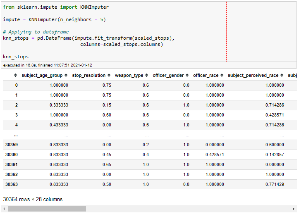Click the subject_age_group column header
The height and width of the screenshot is (214, 299).
point(42,75)
